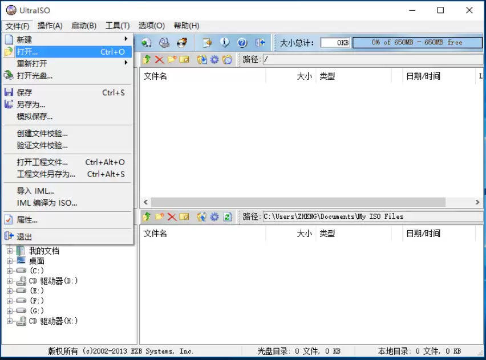Click gear icon in local pane toolbar

click(214, 216)
